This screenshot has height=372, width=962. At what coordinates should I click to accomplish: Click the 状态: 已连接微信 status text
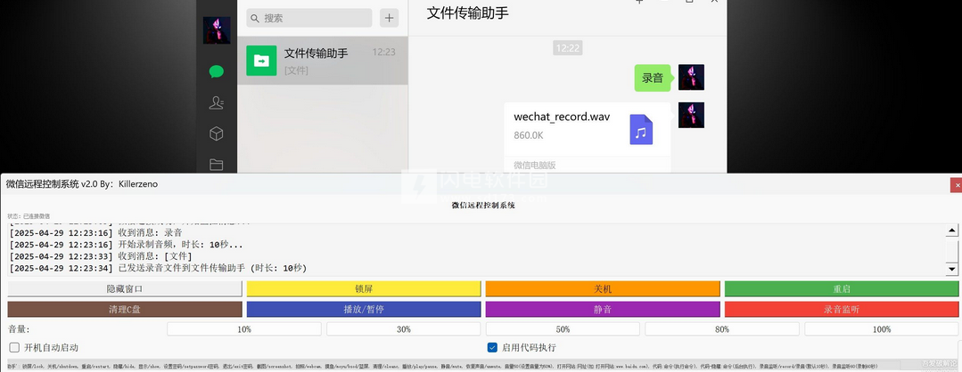pos(29,216)
